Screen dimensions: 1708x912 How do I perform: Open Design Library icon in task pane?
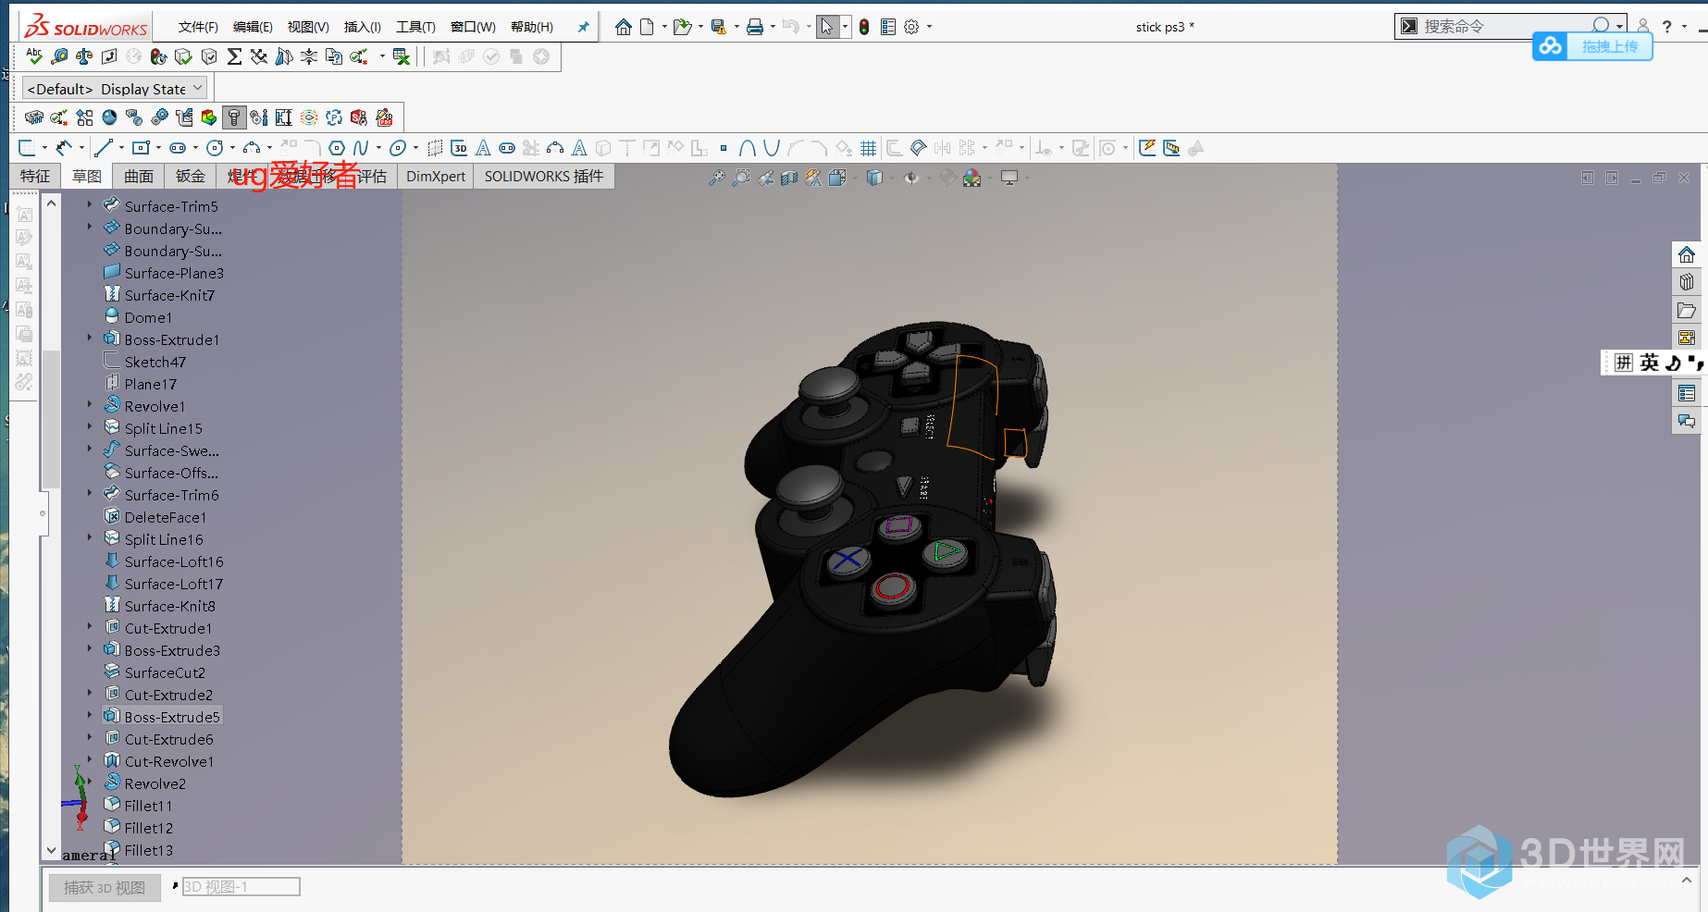(1687, 282)
